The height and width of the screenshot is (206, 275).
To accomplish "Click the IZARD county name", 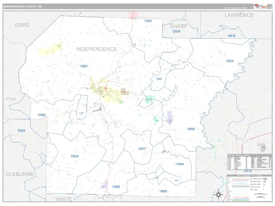I will point(22,25).
